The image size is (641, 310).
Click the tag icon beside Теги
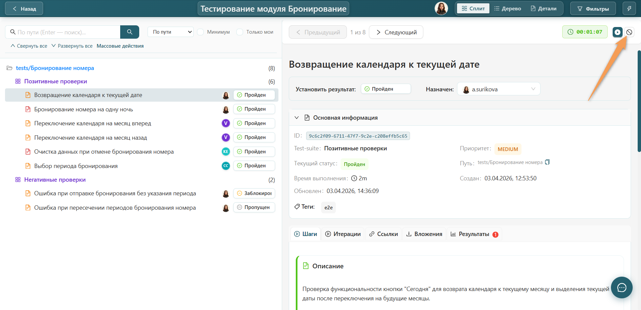[297, 207]
